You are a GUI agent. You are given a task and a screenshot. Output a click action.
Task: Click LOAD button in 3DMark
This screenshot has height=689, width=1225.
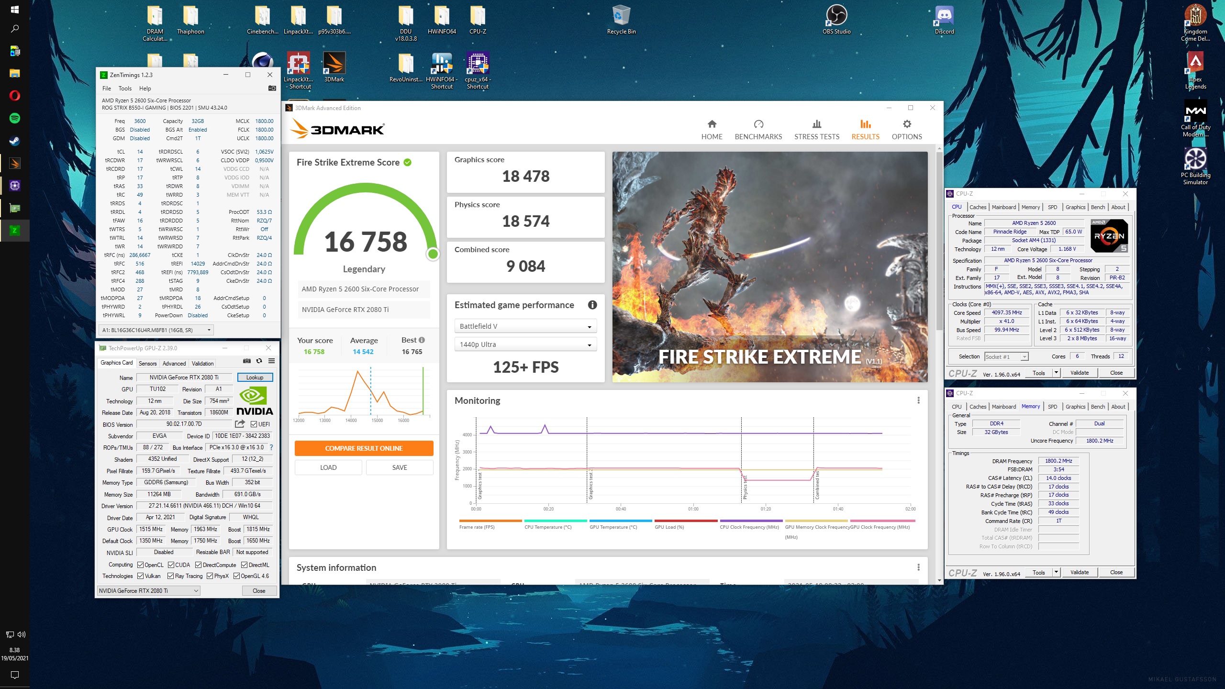pos(328,467)
